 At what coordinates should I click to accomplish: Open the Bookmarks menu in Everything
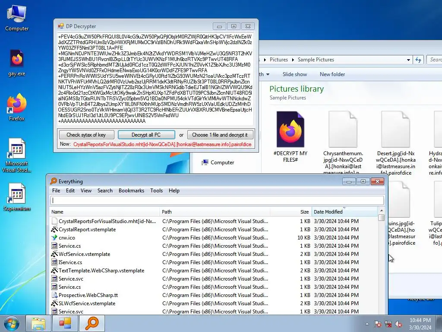[x=131, y=191]
